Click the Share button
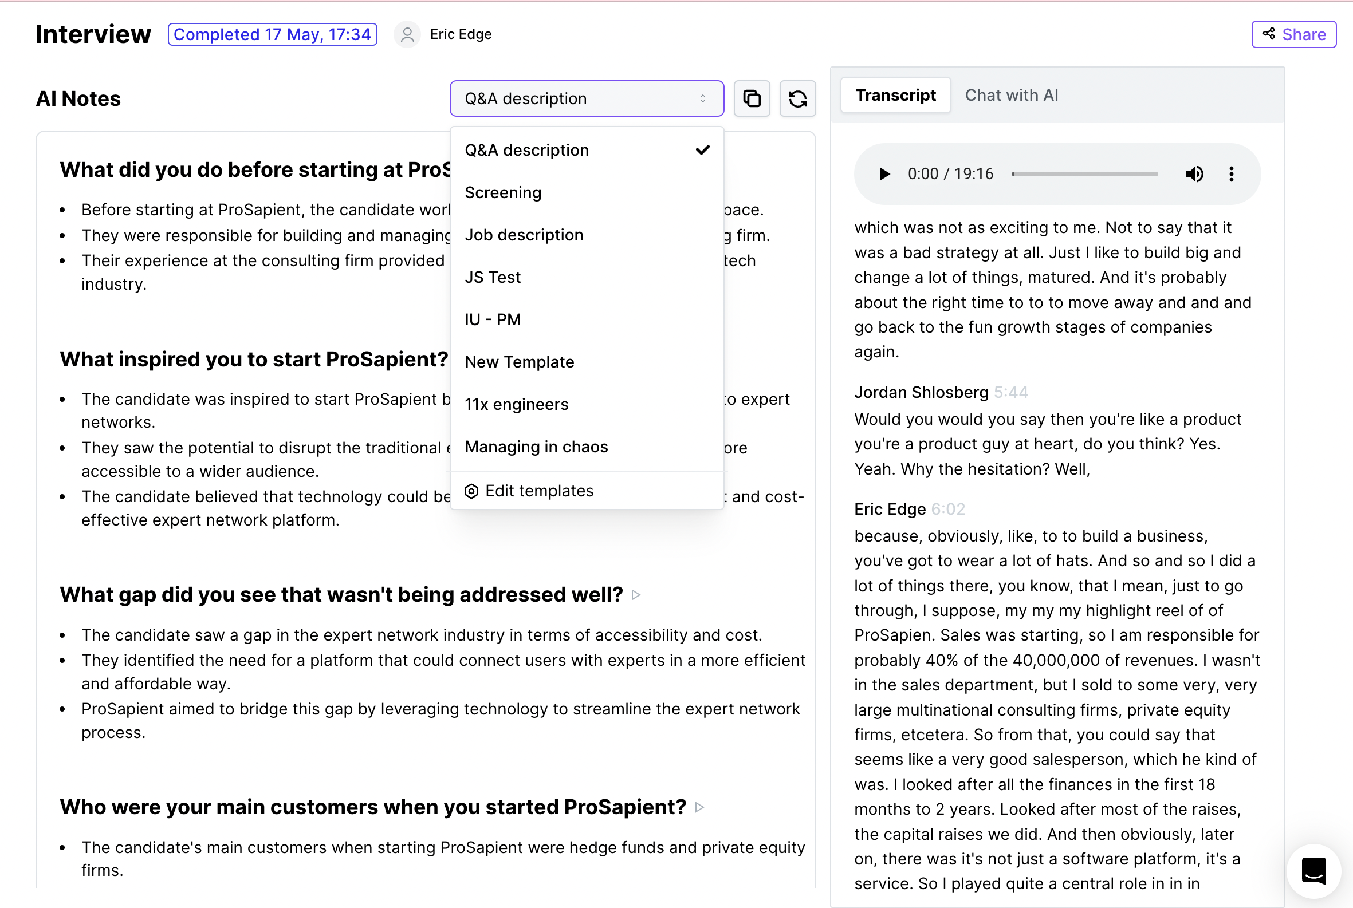 pyautogui.click(x=1293, y=34)
